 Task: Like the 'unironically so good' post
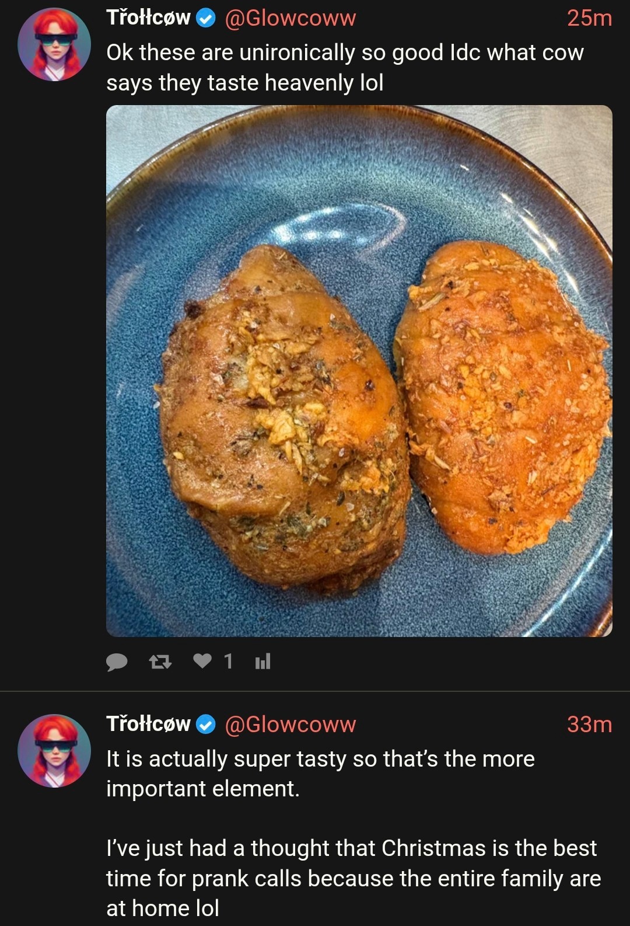[x=202, y=661]
